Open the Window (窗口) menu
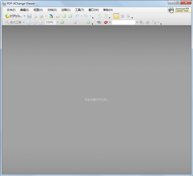The height and width of the screenshot is (176, 193). click(94, 10)
